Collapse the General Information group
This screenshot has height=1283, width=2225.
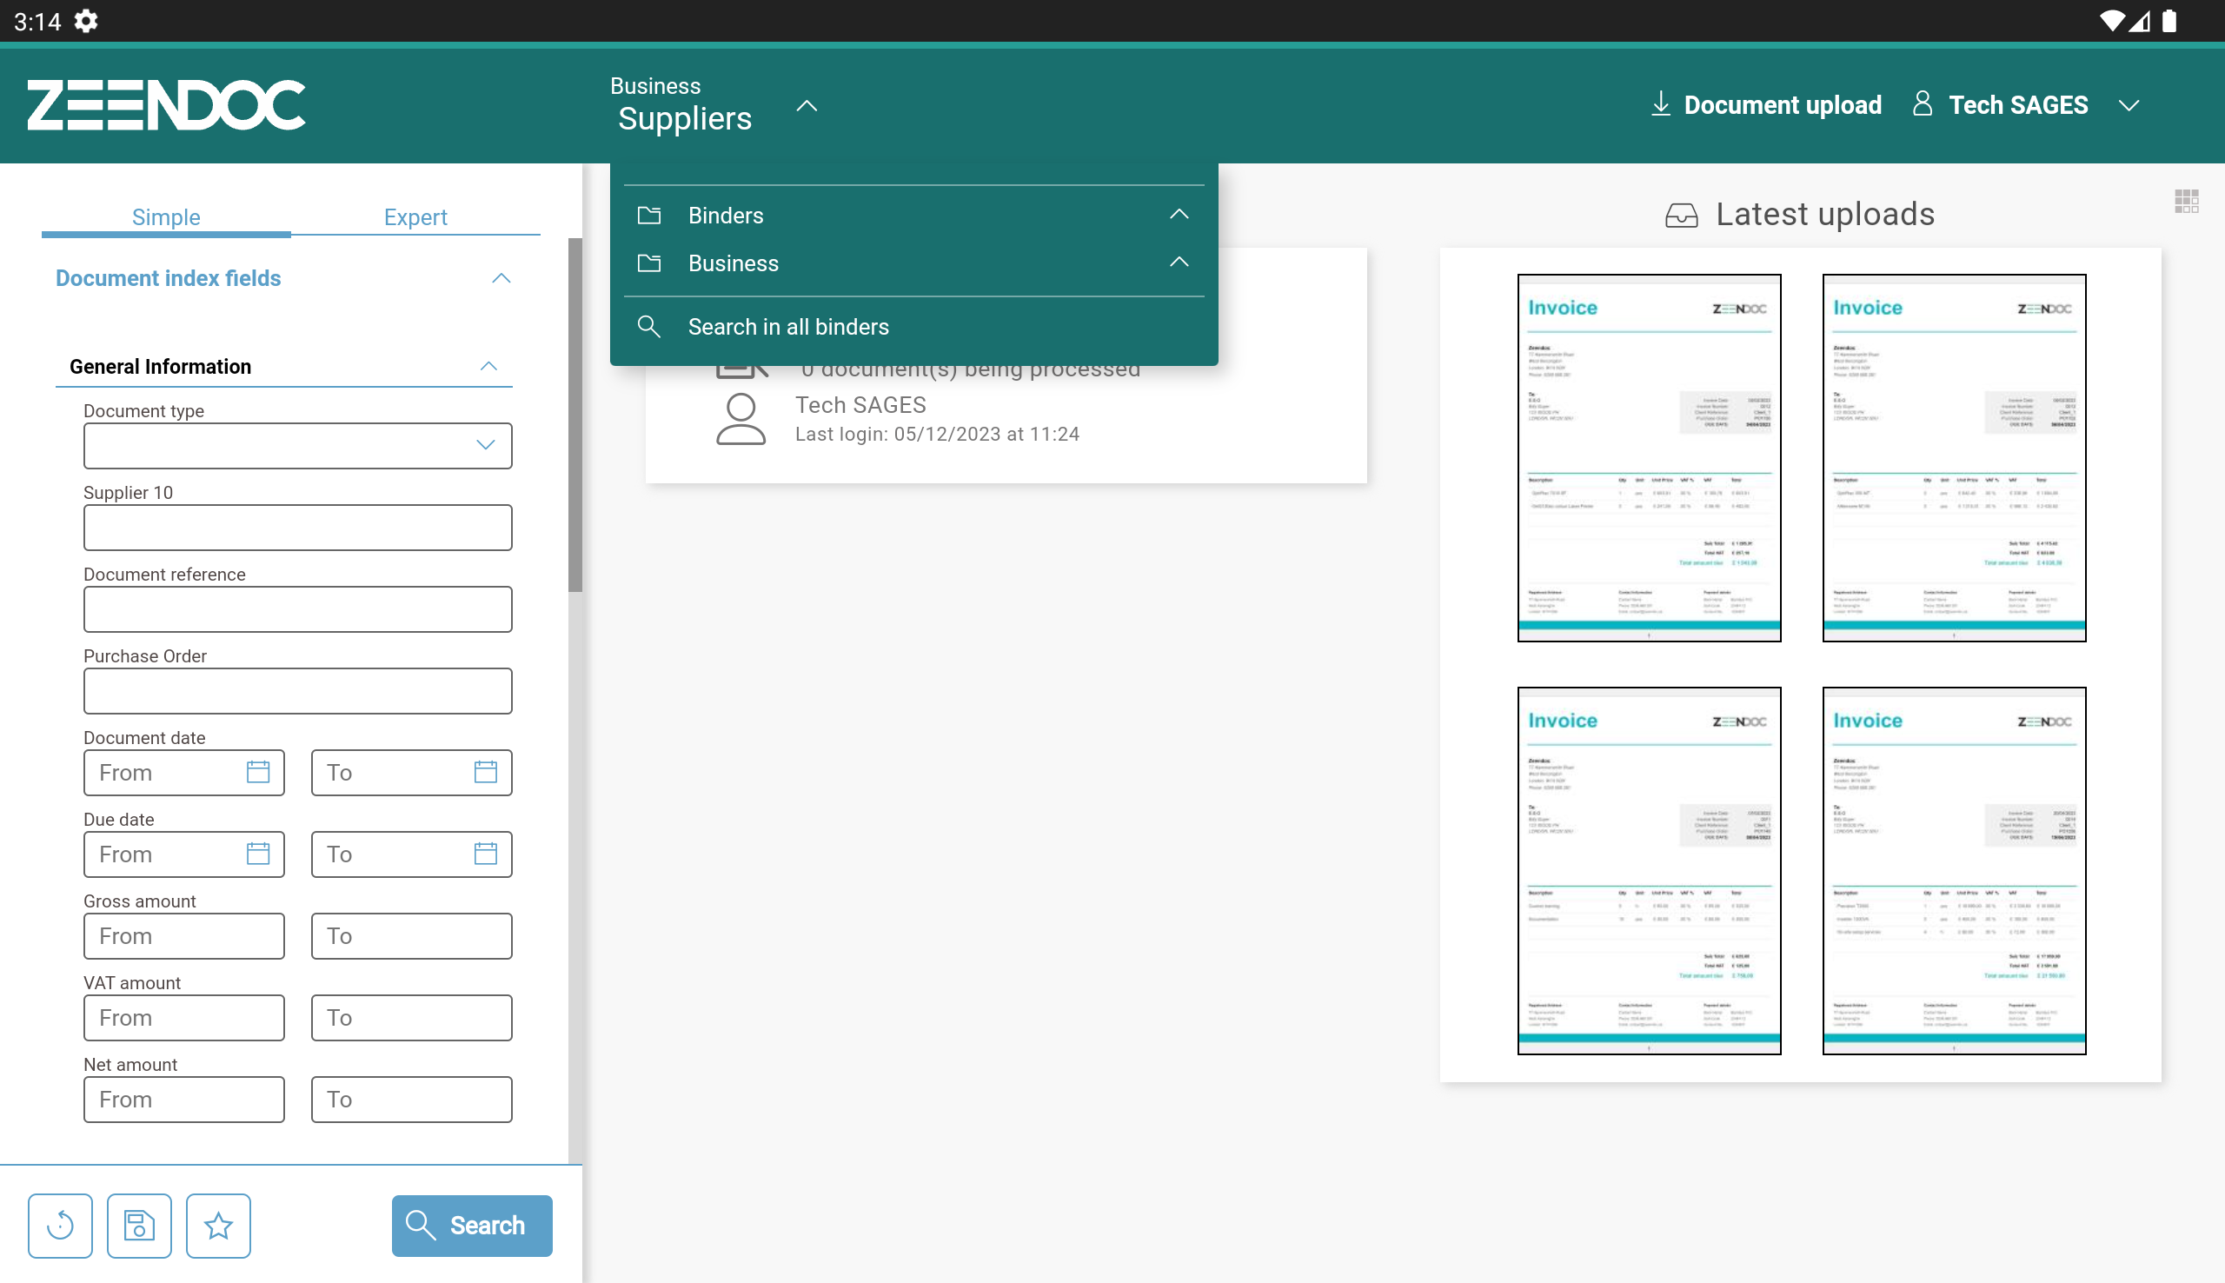click(x=488, y=367)
